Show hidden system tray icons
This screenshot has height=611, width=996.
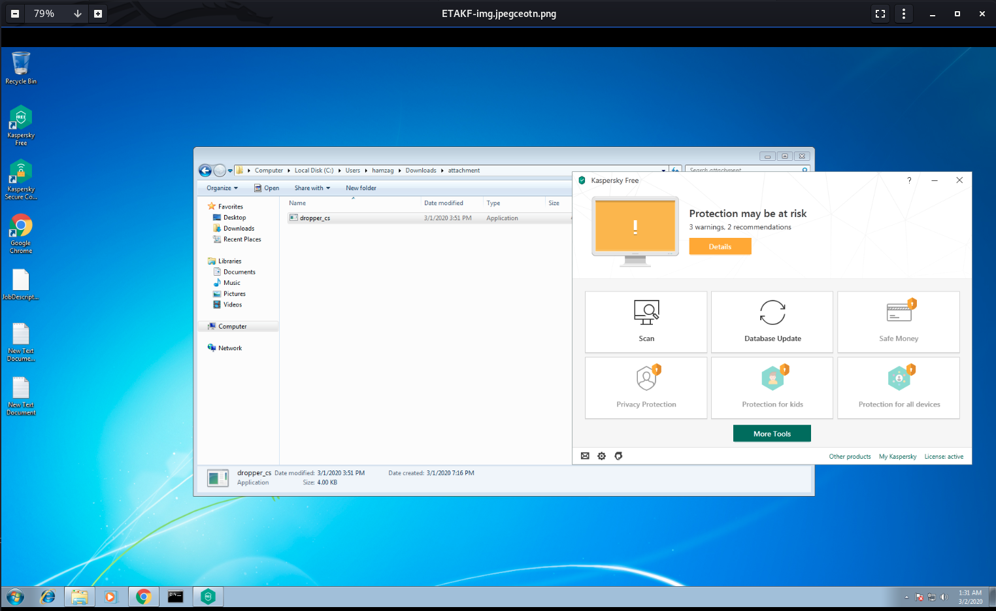(x=906, y=597)
